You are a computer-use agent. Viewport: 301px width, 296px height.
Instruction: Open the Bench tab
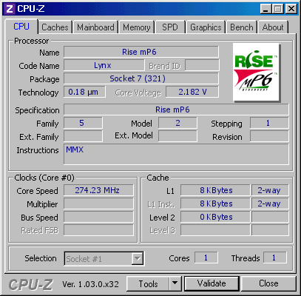click(242, 27)
